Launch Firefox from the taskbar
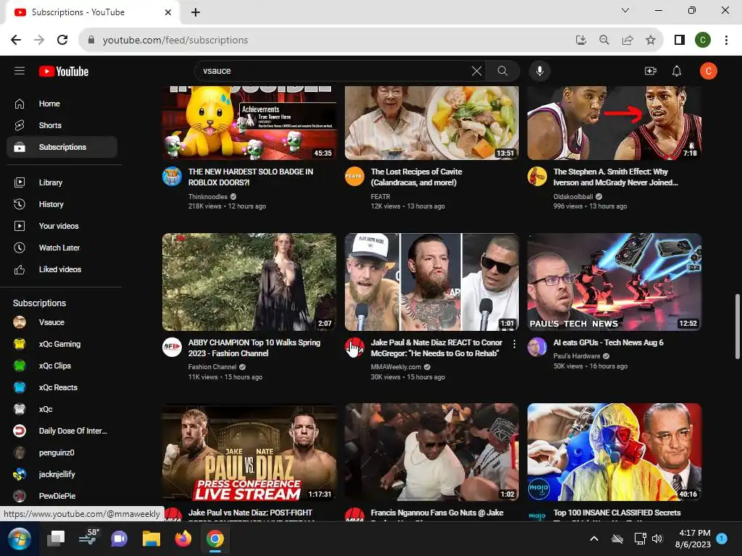The image size is (742, 556). [183, 539]
